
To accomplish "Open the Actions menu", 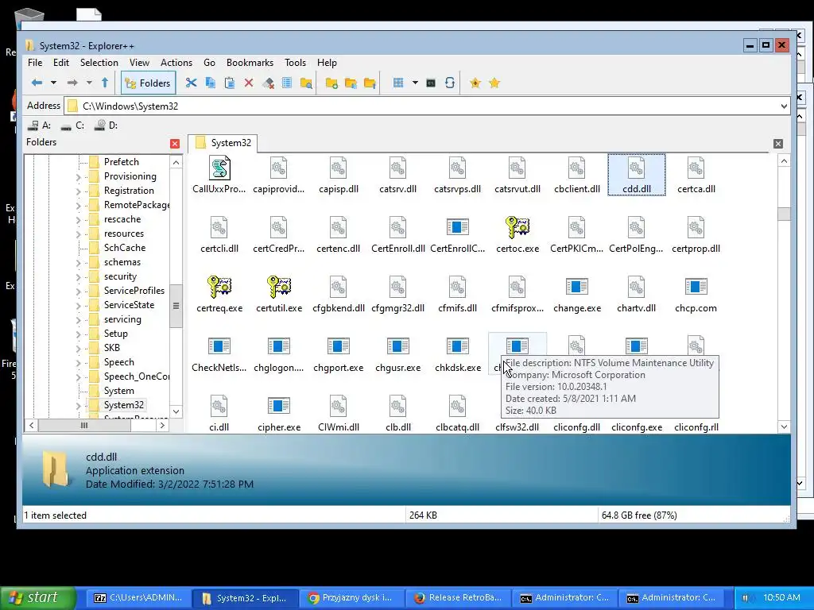I will pos(176,63).
